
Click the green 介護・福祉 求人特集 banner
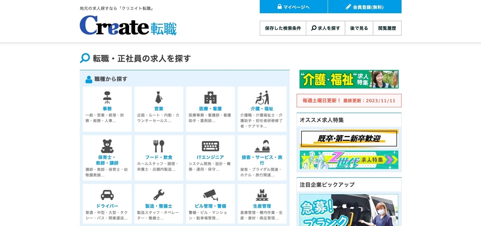[x=349, y=79]
